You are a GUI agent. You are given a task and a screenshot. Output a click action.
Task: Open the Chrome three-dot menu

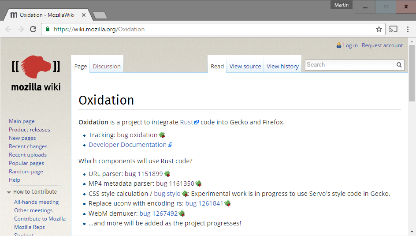[x=408, y=30]
